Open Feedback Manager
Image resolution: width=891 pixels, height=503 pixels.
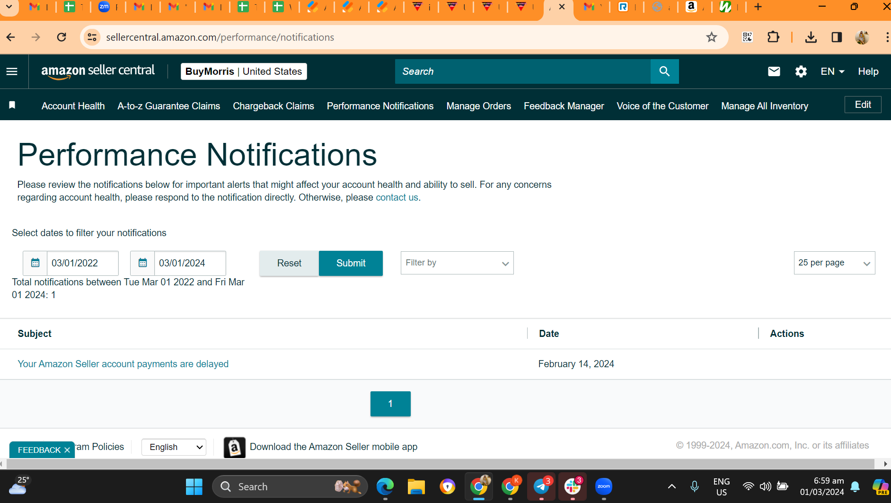click(564, 106)
